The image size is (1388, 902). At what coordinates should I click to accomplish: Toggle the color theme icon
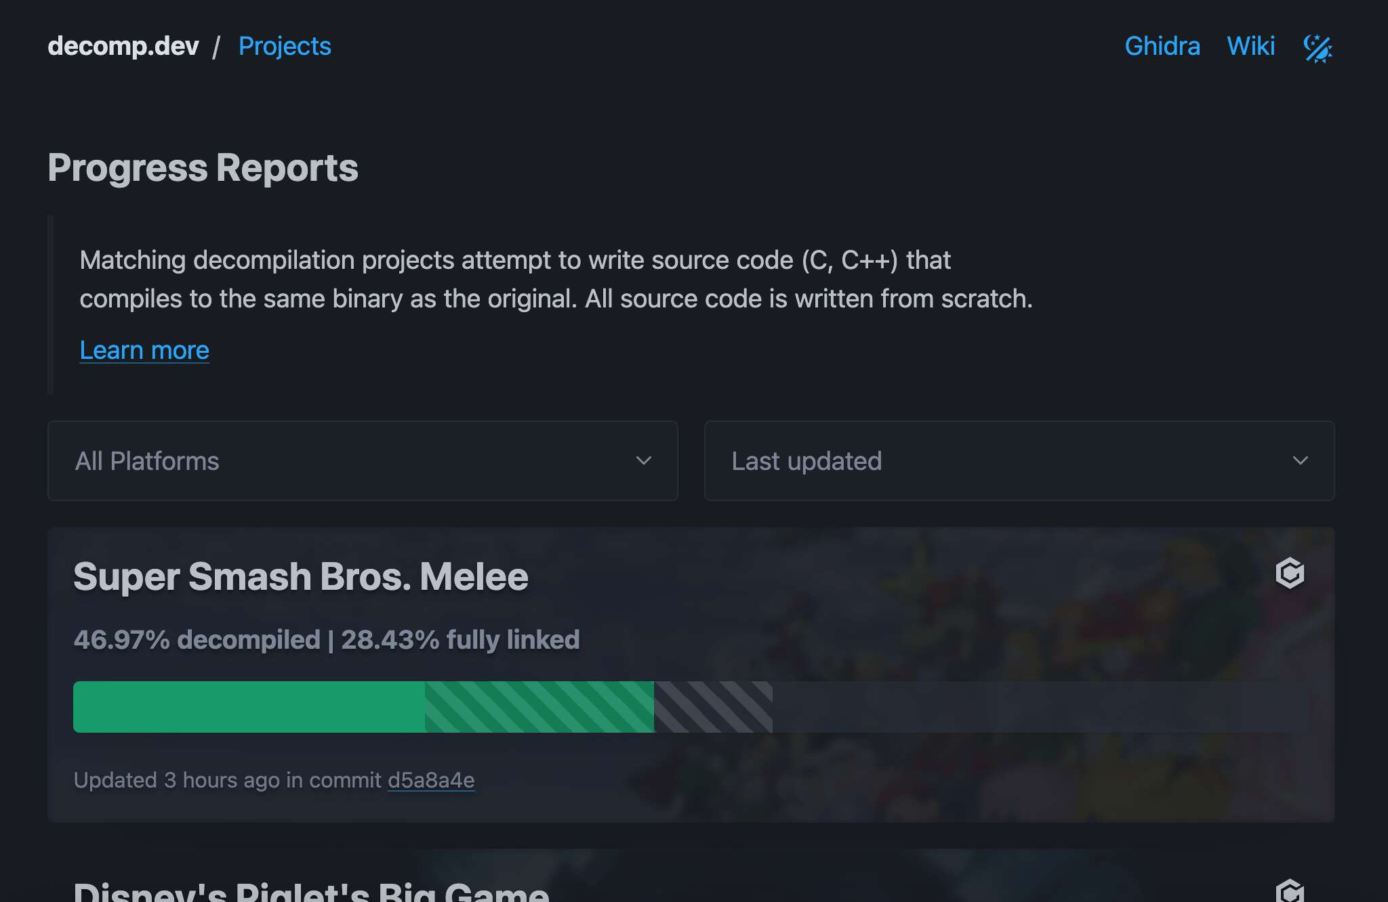(1318, 48)
